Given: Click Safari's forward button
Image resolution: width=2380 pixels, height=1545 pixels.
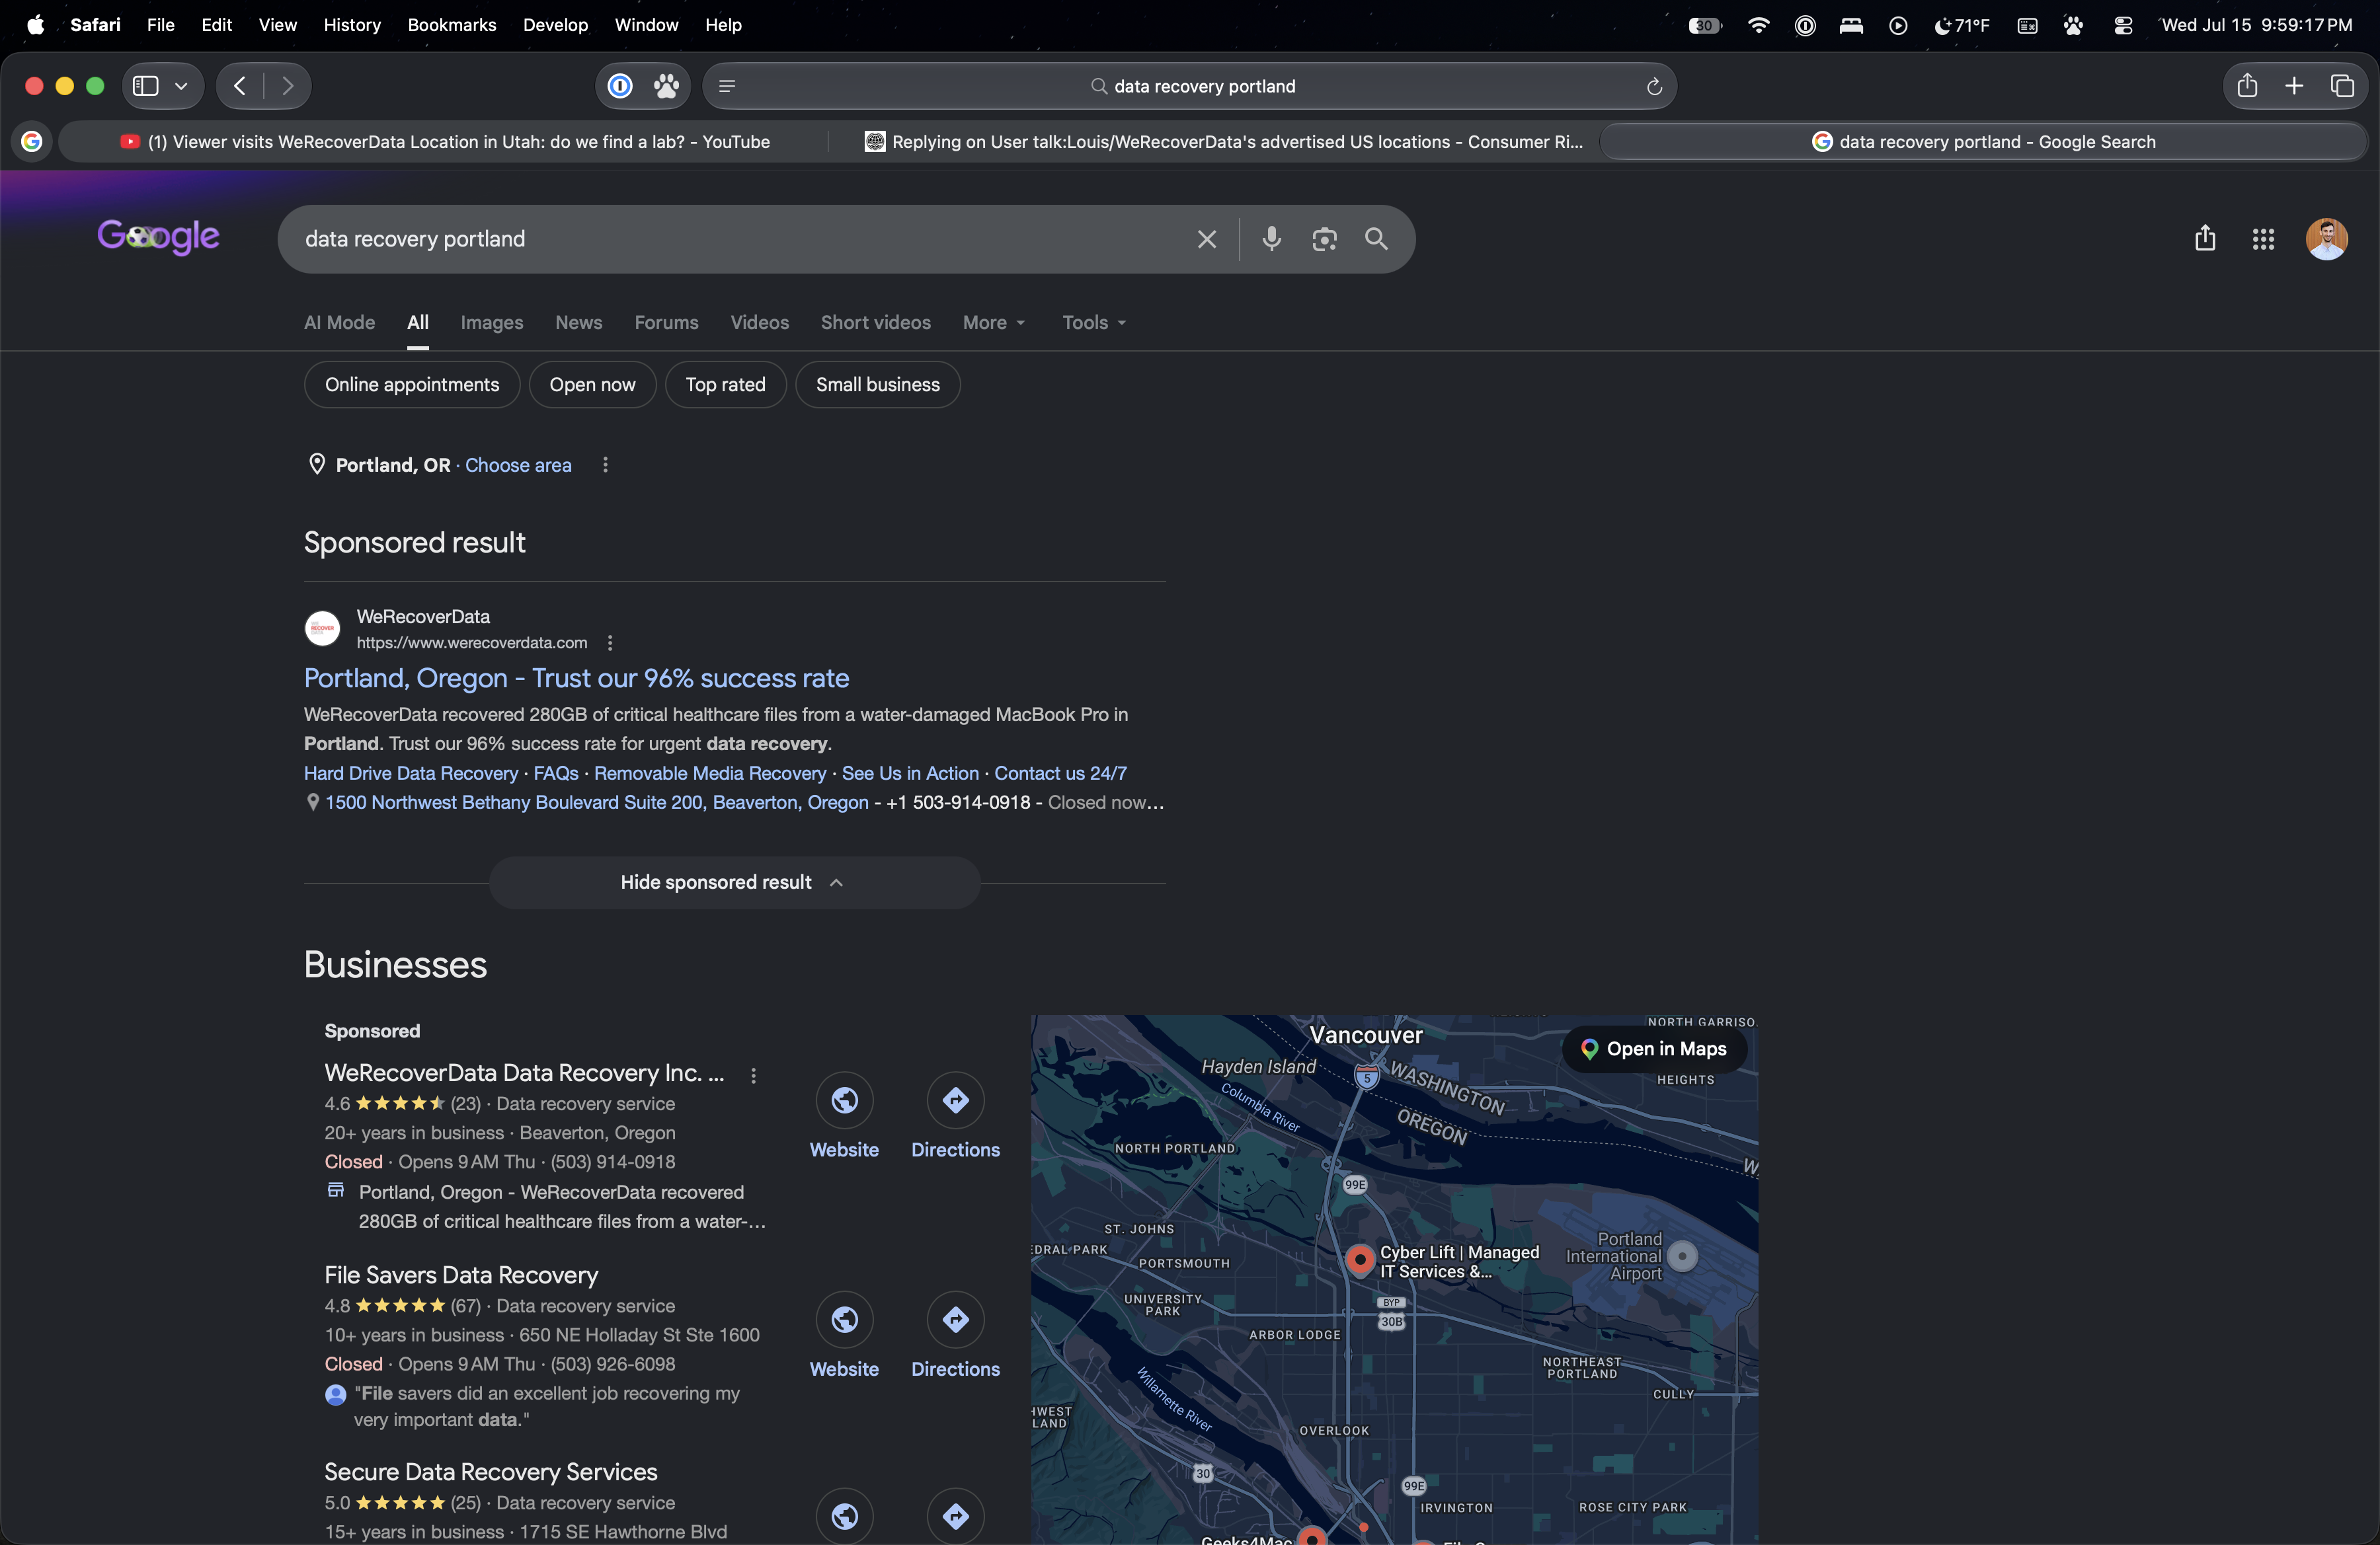Looking at the screenshot, I should click(288, 86).
